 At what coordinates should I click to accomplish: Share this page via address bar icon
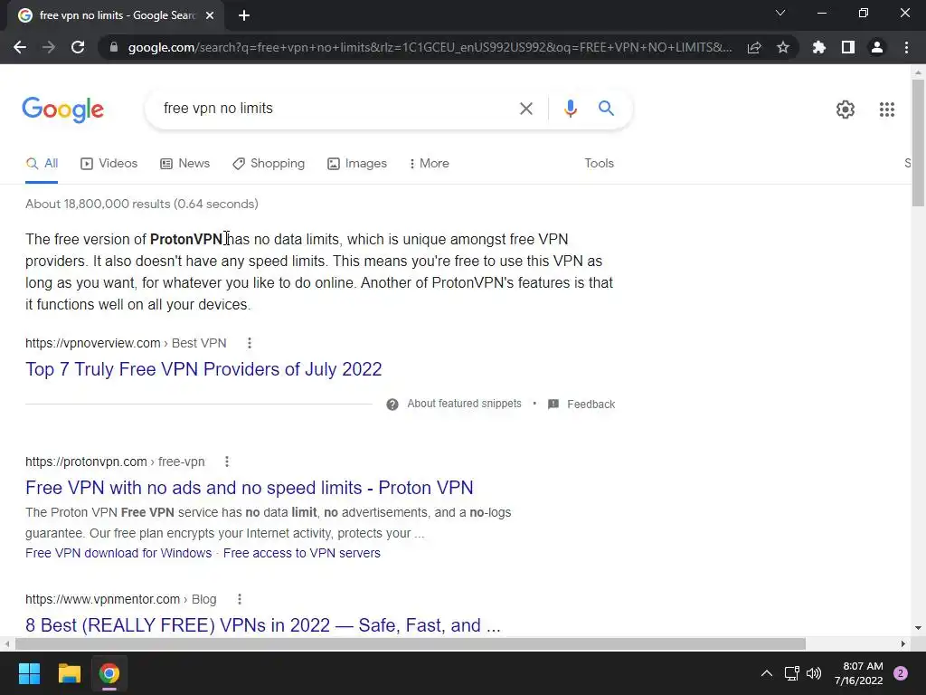click(x=754, y=47)
